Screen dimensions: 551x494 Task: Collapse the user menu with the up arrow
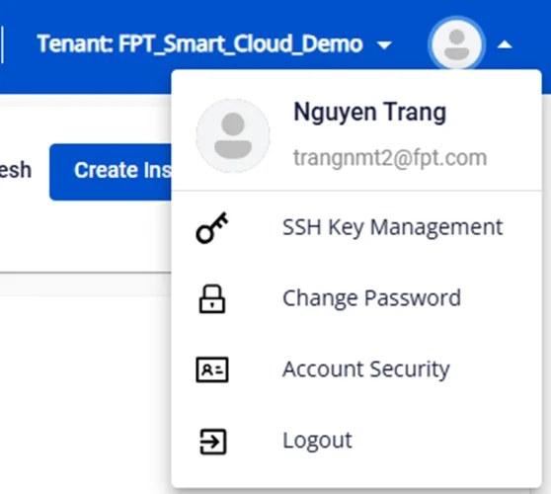[x=505, y=44]
